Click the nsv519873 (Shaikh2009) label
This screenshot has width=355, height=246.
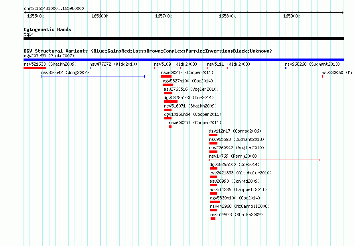pos(237,215)
